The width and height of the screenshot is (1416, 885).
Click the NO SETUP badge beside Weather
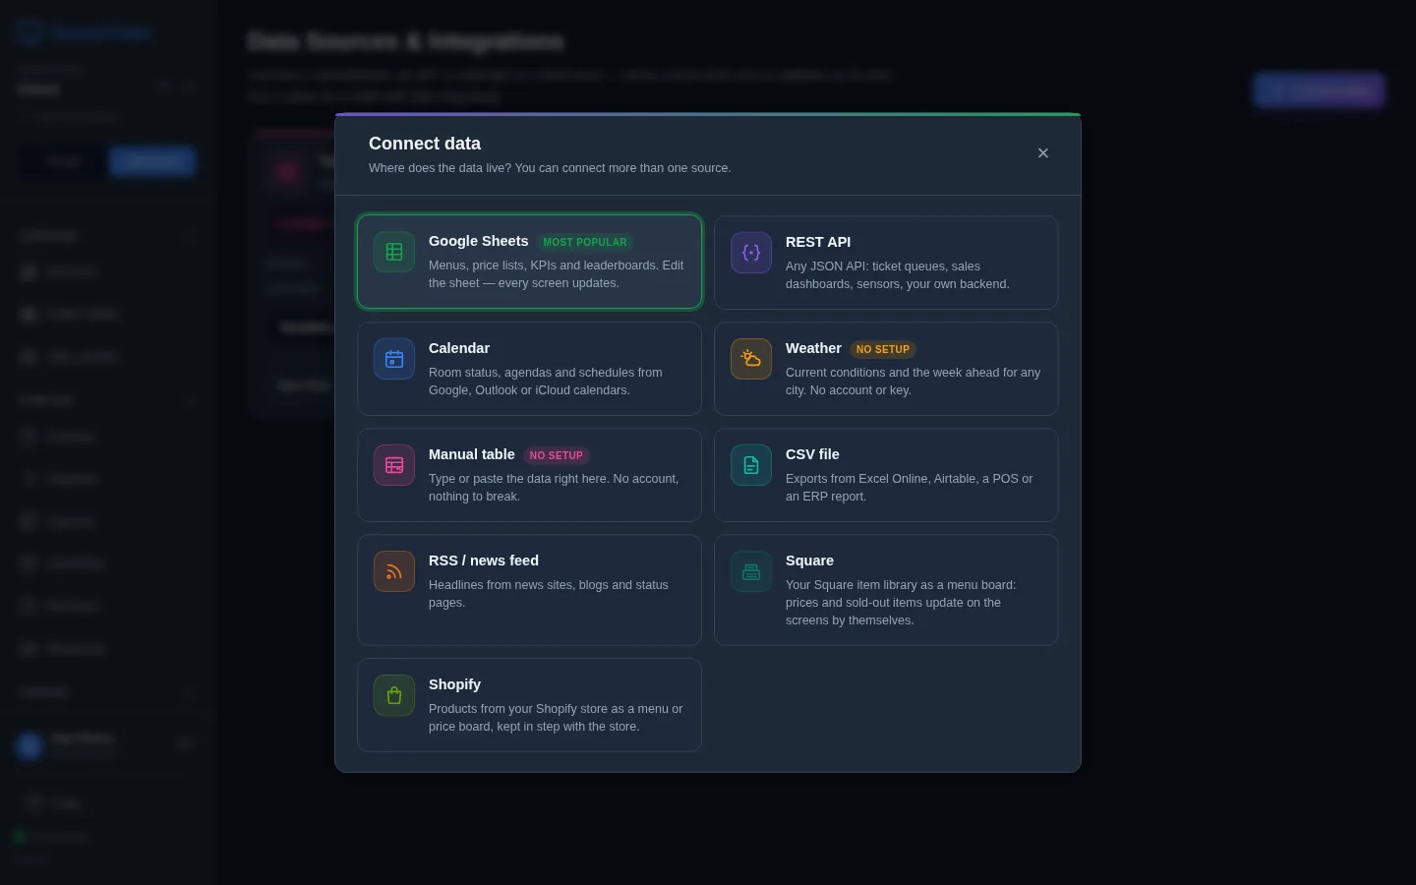883,349
